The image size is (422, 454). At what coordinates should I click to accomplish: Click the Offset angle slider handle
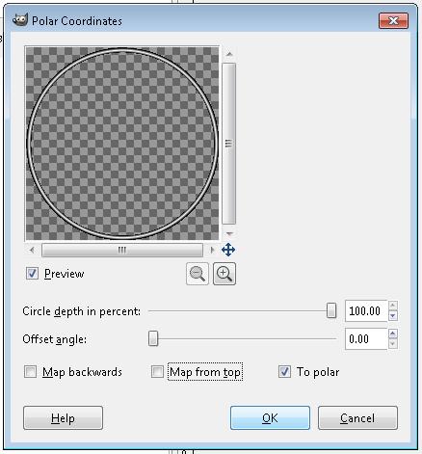[153, 338]
